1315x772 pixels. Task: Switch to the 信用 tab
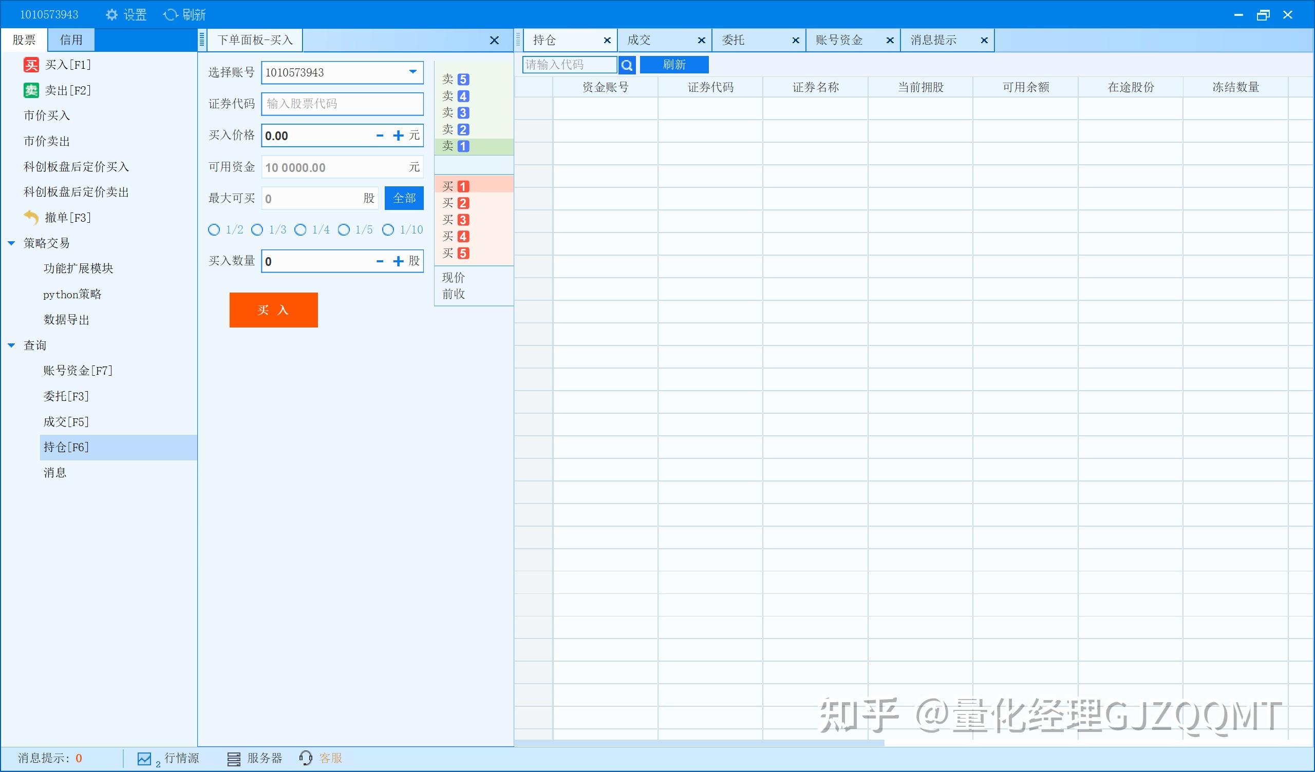70,40
